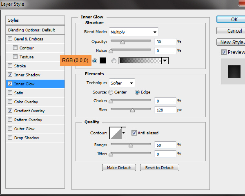Expand the Contour picker arrow
This screenshot has height=196, width=245.
(x=124, y=133)
